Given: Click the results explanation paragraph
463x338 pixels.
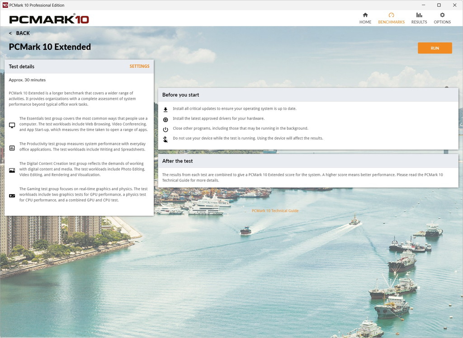Looking at the screenshot, I should 302,178.
